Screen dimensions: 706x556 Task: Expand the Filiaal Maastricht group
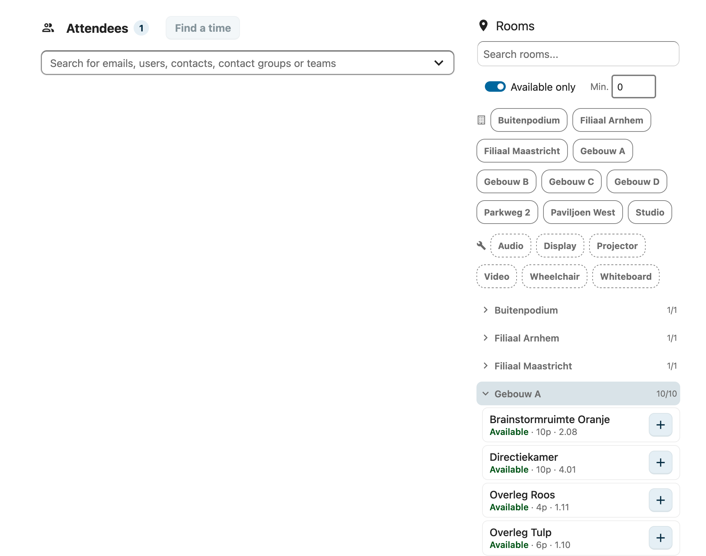533,366
